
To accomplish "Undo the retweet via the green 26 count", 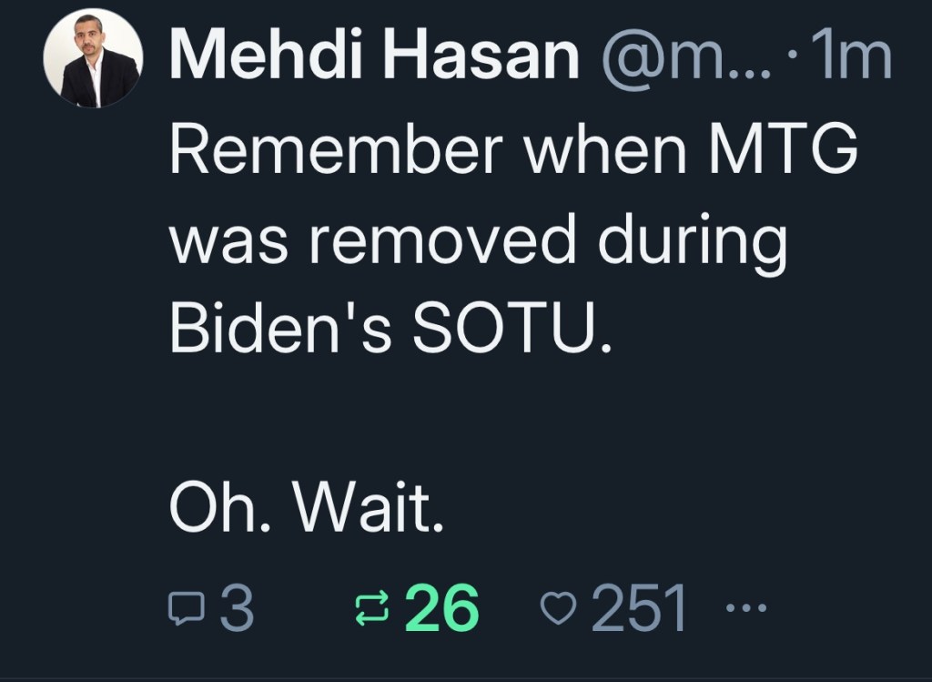I will 441,607.
